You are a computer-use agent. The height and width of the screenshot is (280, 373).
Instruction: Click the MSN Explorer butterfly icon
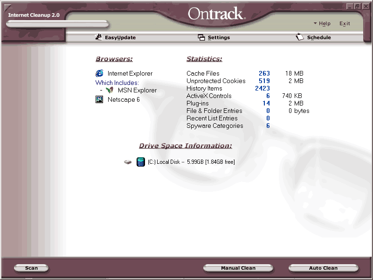(x=110, y=90)
